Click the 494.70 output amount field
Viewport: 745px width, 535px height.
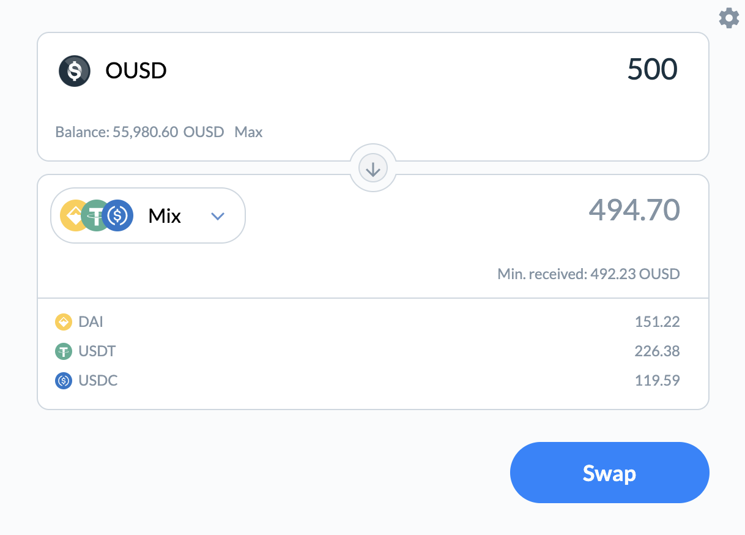[634, 210]
